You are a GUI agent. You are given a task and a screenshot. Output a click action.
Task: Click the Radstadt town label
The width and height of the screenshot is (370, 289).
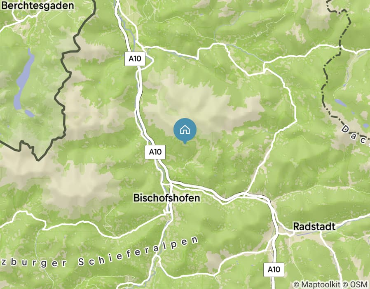click(x=314, y=226)
